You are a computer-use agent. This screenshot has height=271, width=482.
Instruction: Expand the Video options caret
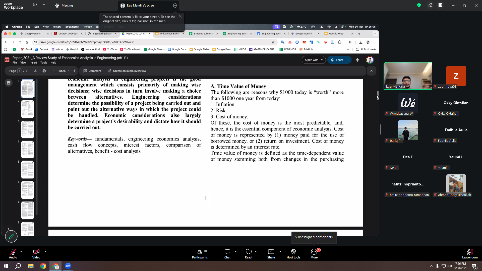click(46, 251)
